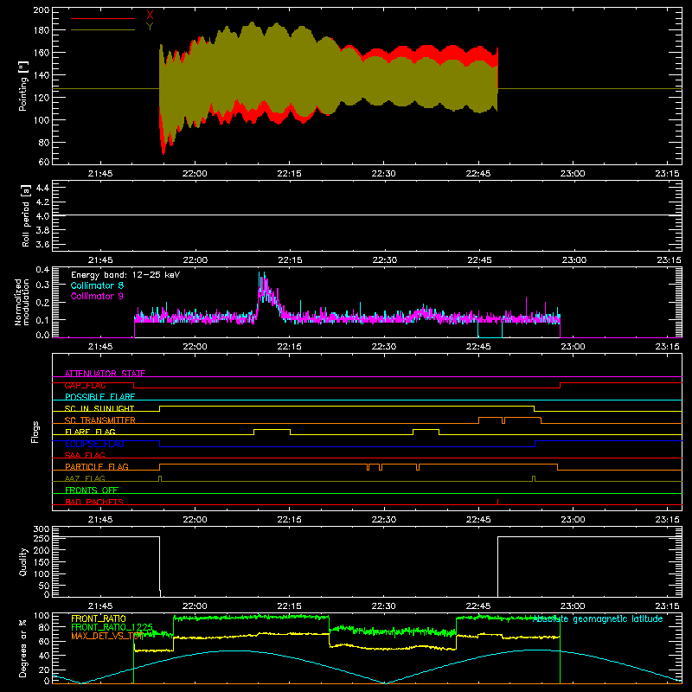Click the 23:00 tick label under Pointing plot
The image size is (692, 692).
[573, 174]
